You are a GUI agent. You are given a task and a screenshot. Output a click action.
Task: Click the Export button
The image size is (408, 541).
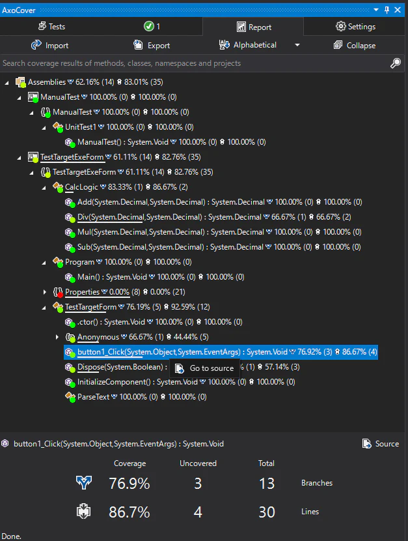pos(152,45)
